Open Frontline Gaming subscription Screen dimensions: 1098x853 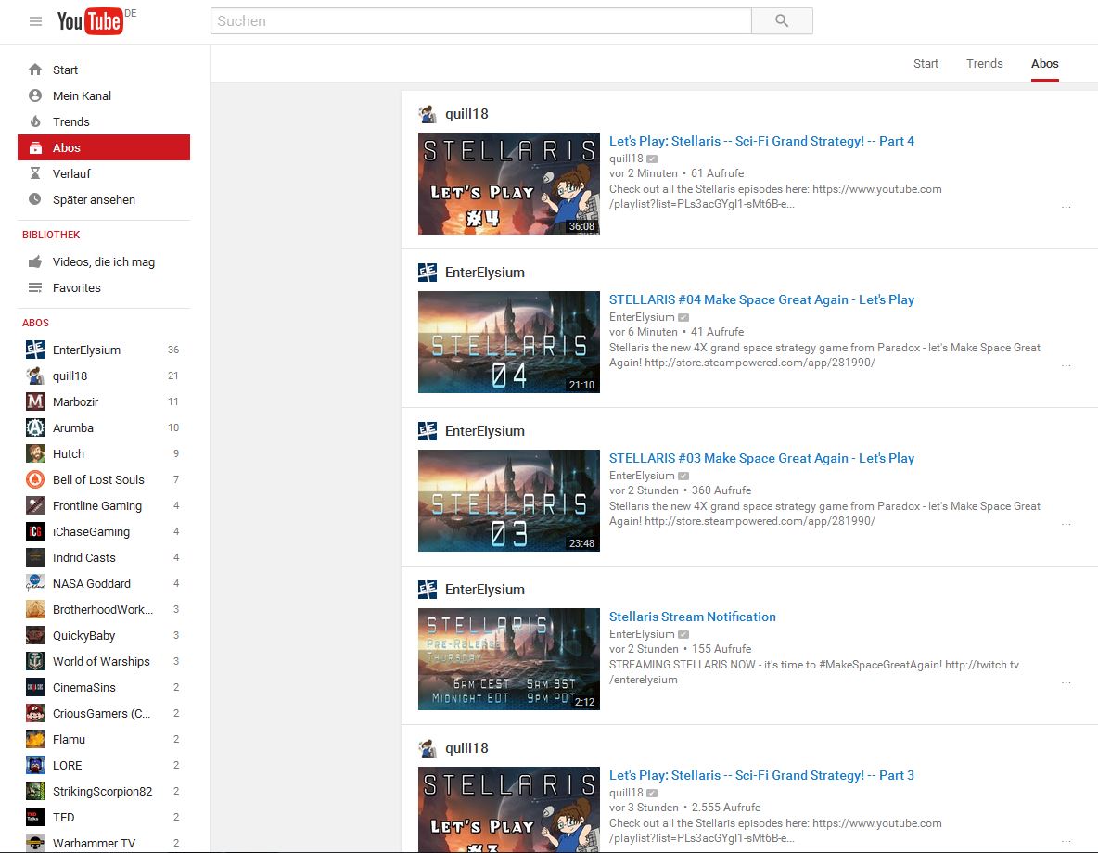point(104,505)
